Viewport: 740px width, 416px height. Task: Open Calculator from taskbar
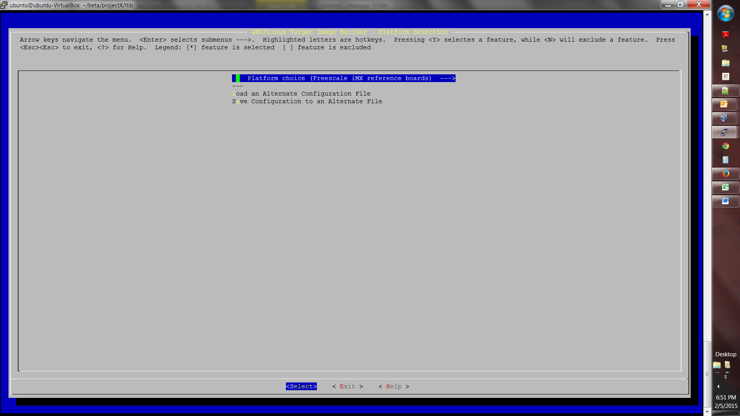tap(725, 160)
